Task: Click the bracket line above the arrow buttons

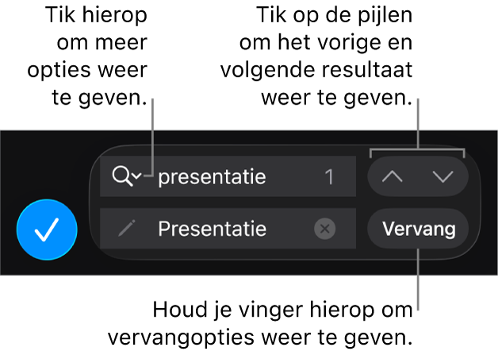Action: [x=417, y=148]
